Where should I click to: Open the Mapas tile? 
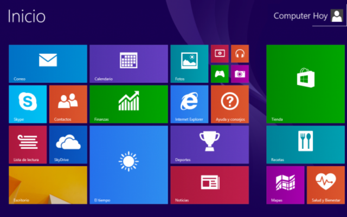[x=285, y=185]
